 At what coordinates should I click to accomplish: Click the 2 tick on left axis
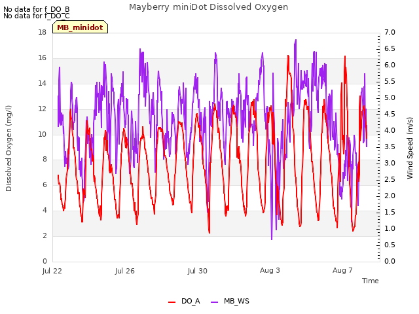(x=45, y=235)
